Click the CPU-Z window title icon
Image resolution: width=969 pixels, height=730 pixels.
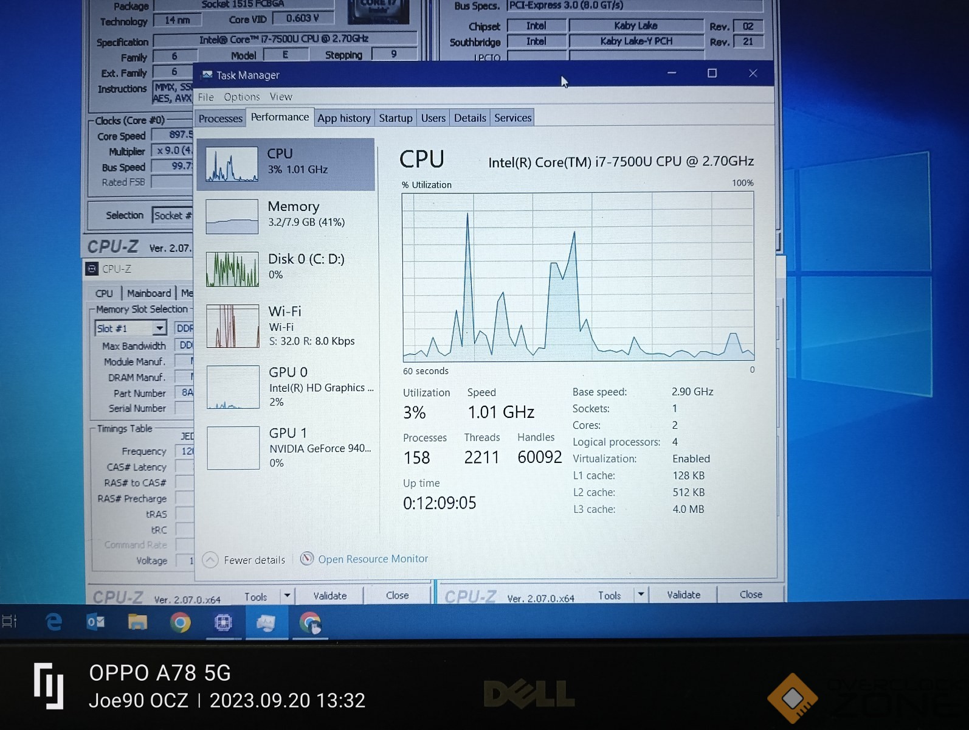click(92, 269)
